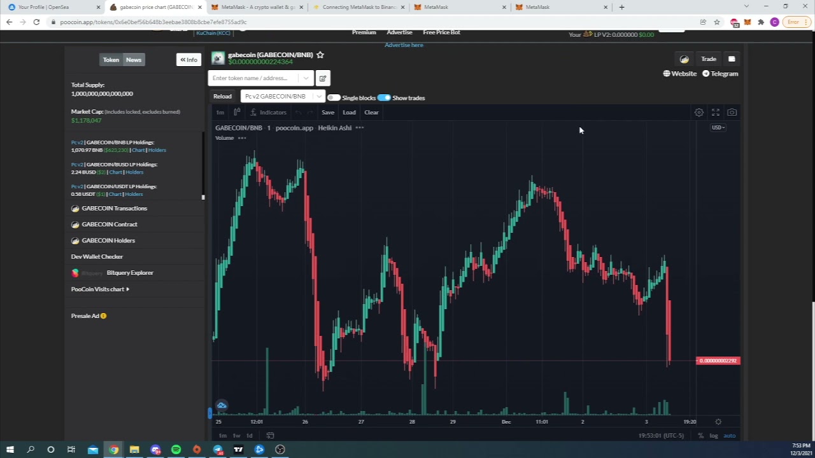The height and width of the screenshot is (458, 815).
Task: Bookmark this page with star icon
Action: tap(717, 22)
